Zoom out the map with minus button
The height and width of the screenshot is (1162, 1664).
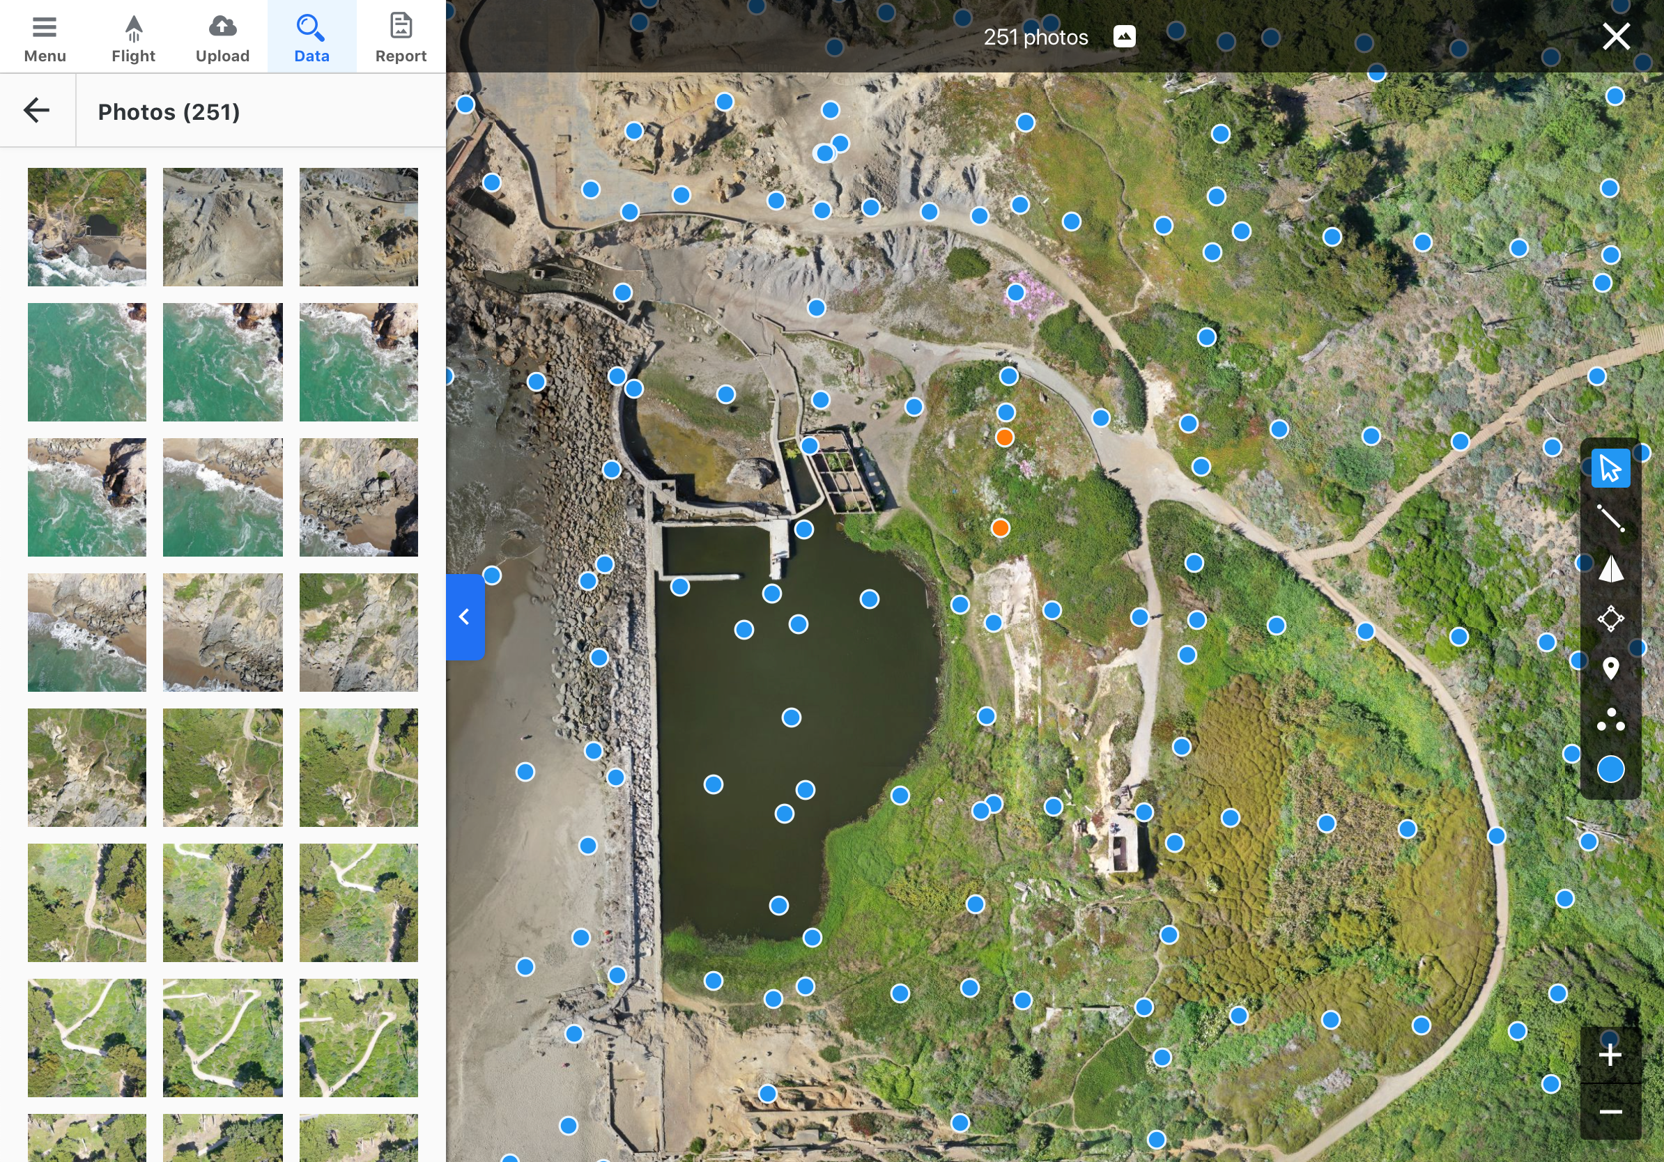(1610, 1111)
